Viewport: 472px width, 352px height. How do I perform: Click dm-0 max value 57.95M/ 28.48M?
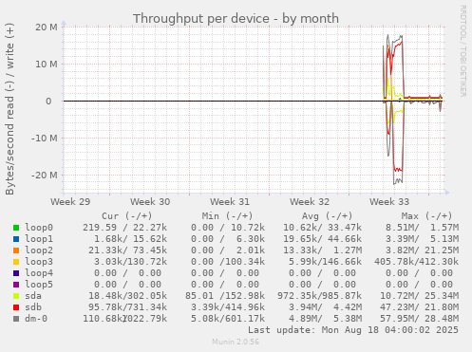420,319
